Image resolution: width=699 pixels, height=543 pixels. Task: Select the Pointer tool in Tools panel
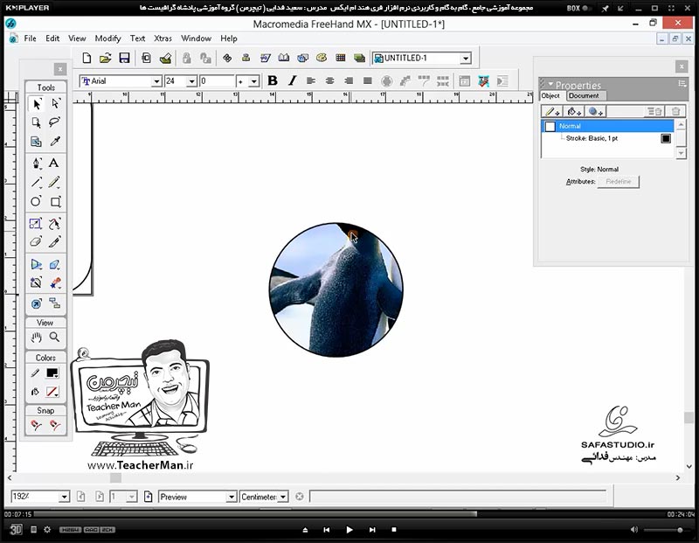pos(37,103)
